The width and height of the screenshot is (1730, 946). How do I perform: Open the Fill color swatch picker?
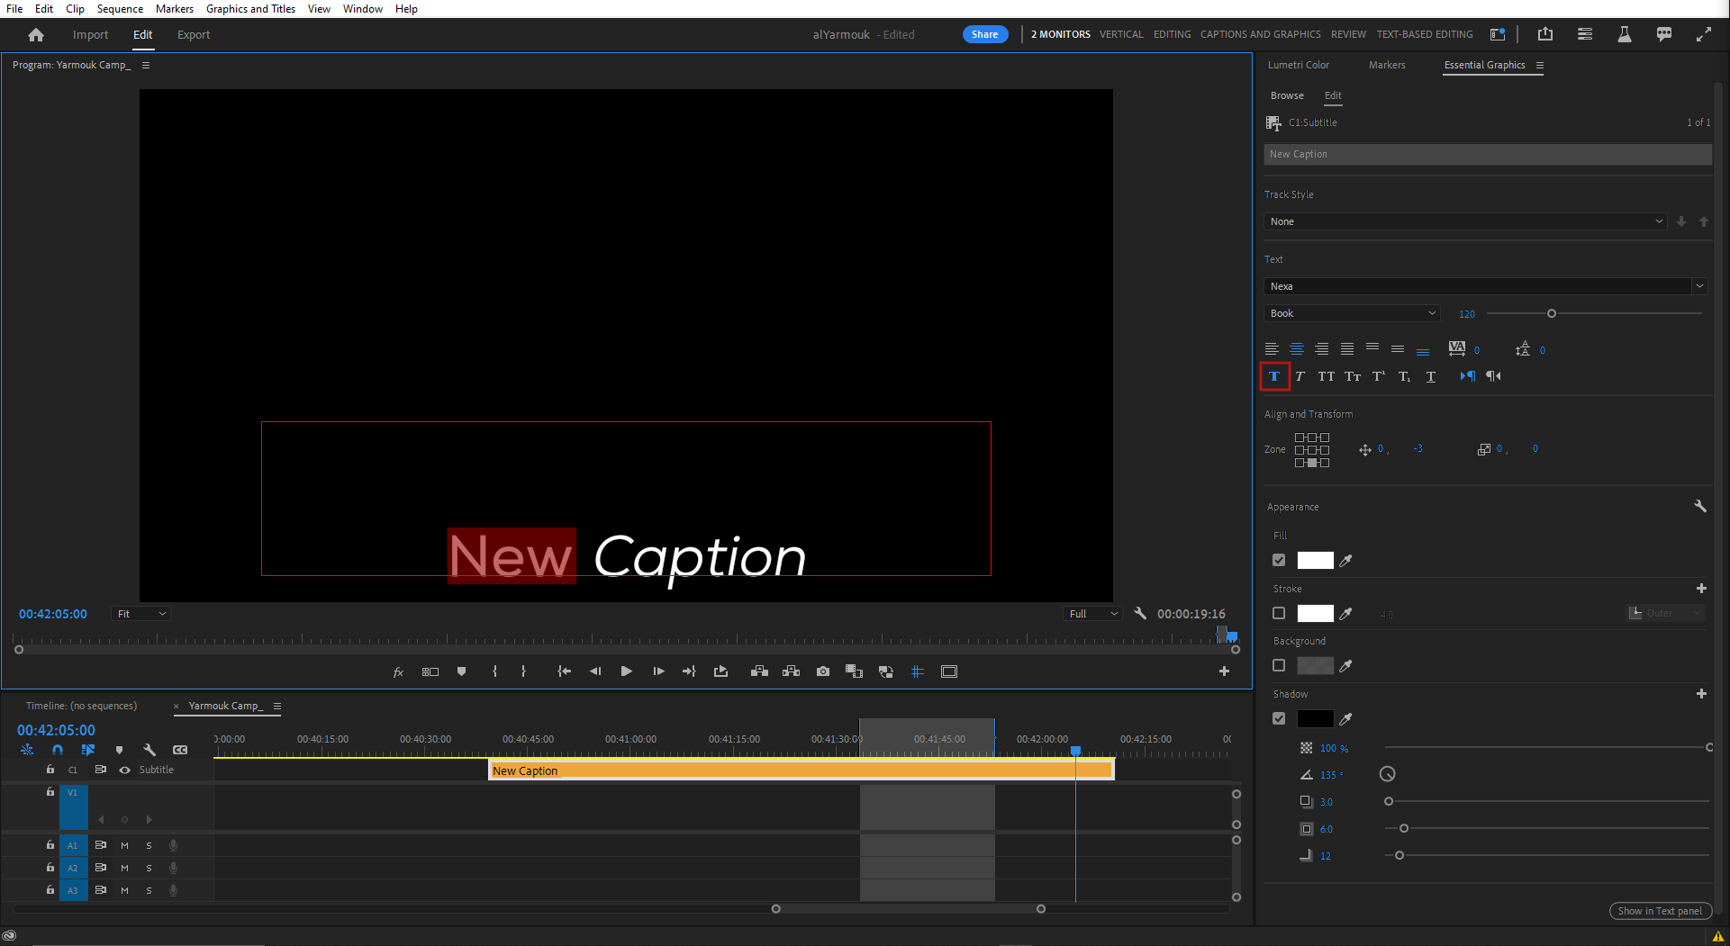tap(1314, 560)
